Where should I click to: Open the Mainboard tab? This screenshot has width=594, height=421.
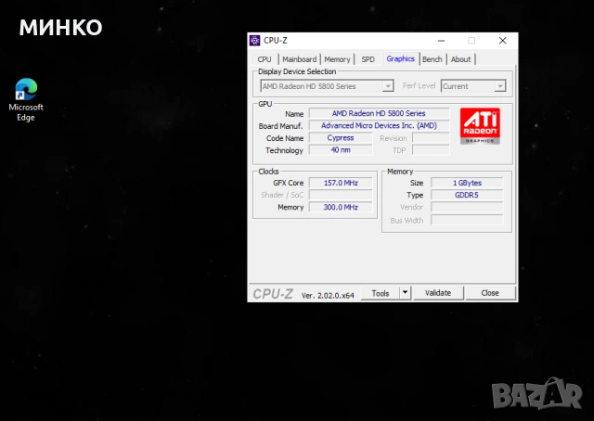pyautogui.click(x=299, y=59)
